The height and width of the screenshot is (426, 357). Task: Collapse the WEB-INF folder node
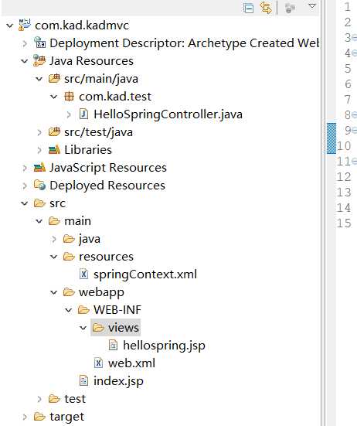[x=69, y=310]
